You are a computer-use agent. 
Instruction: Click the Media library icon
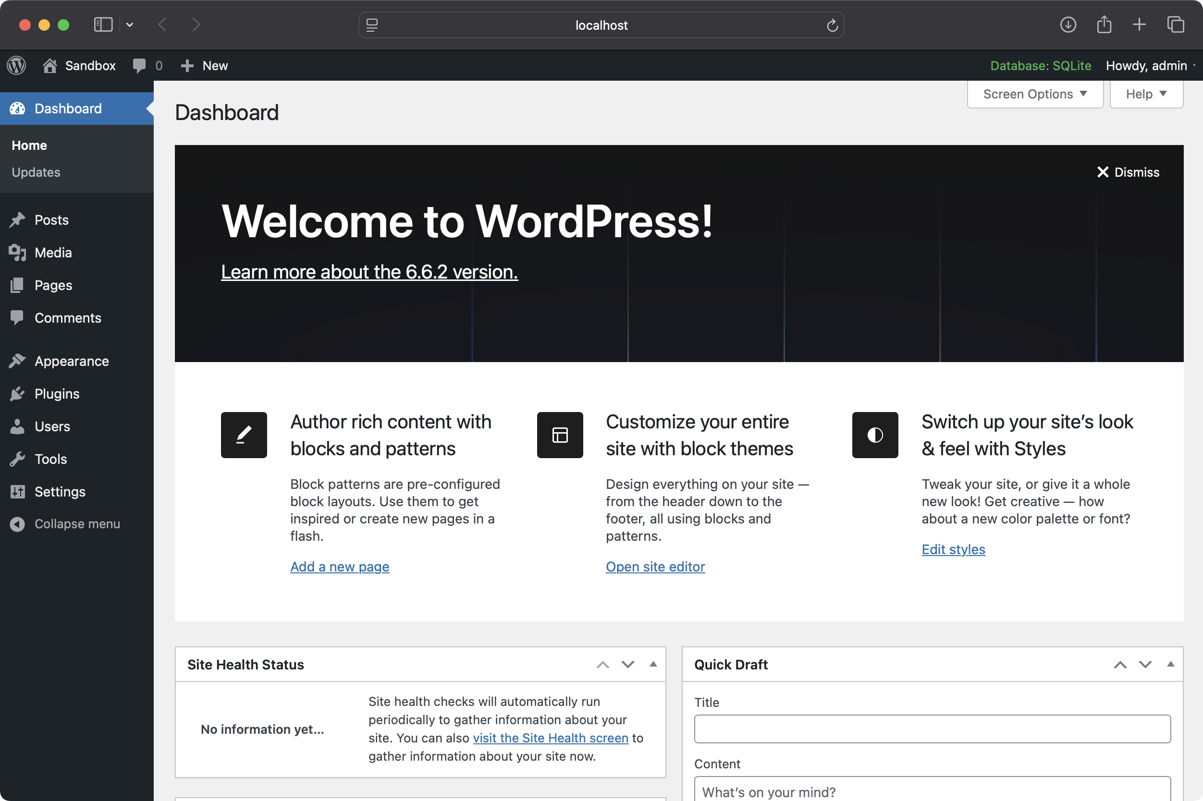click(17, 253)
